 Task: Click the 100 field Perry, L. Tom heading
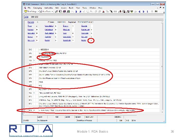99,60
